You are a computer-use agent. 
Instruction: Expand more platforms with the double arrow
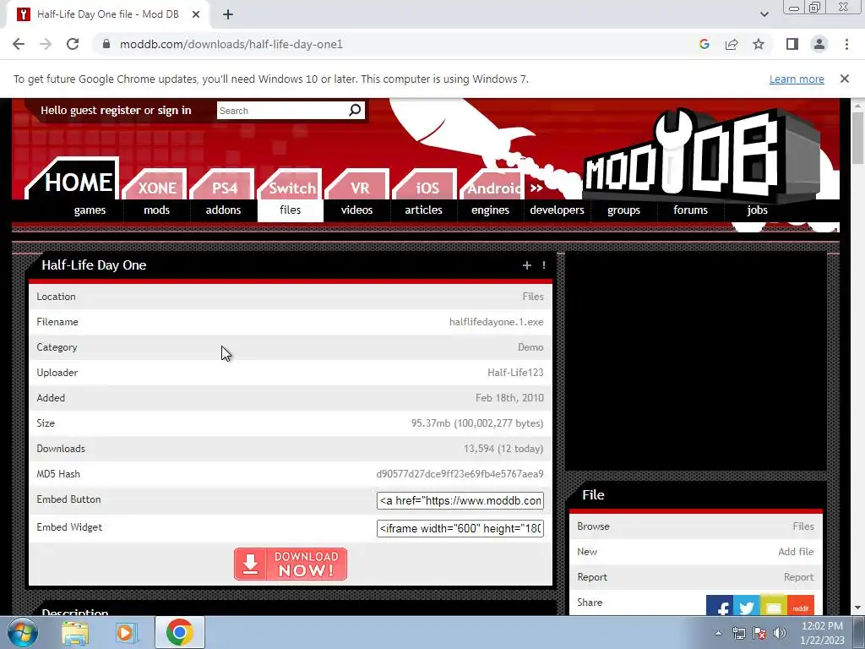(x=536, y=188)
